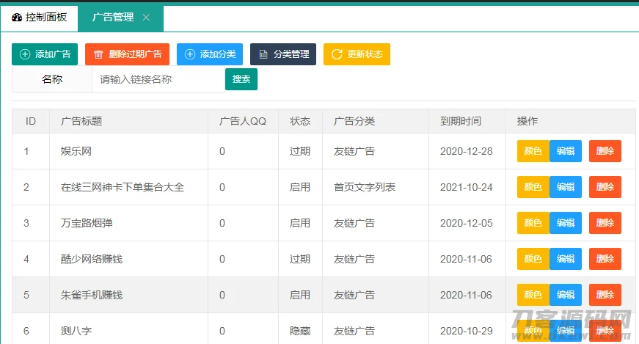Delete the 酷少网络赚钱 advertisement
The image size is (639, 344).
(x=605, y=259)
